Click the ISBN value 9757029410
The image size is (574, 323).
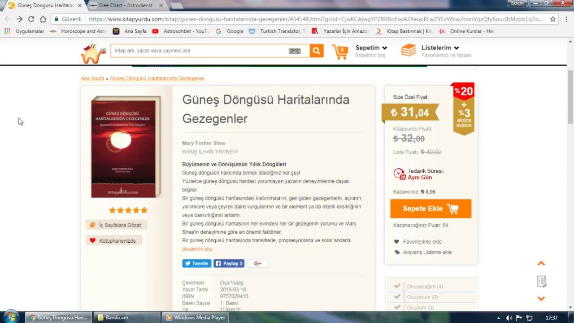tap(234, 297)
